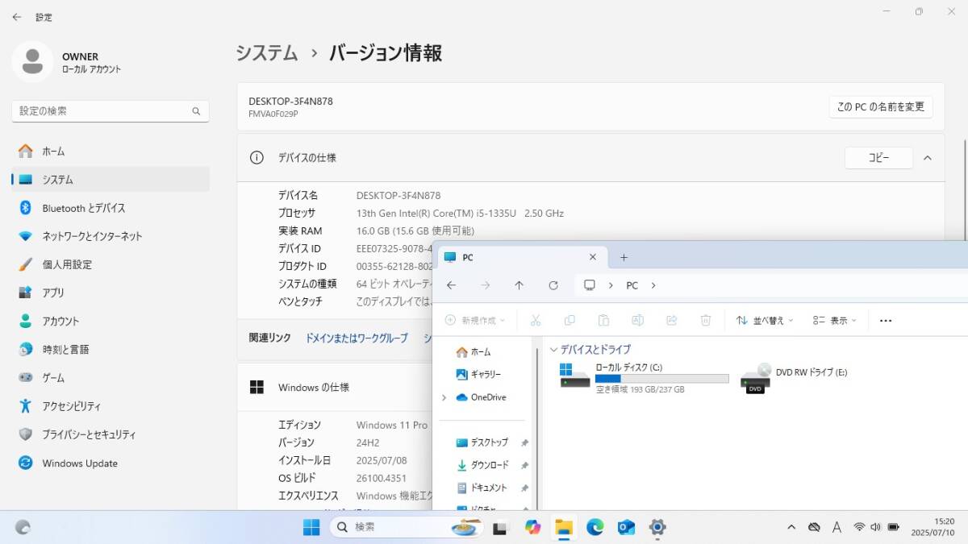Image resolution: width=968 pixels, height=544 pixels.
Task: Select the Copy icon in File Explorer toolbar
Action: coord(570,320)
